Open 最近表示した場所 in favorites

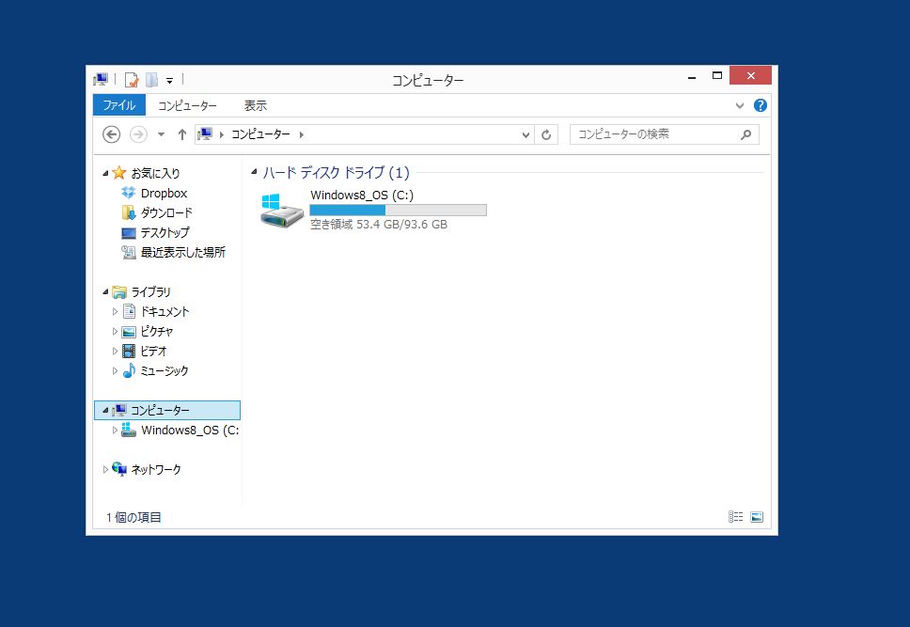pyautogui.click(x=182, y=252)
